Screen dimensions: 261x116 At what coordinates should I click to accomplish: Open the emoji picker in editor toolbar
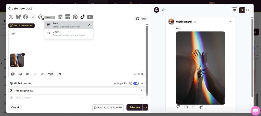[x=20, y=74]
